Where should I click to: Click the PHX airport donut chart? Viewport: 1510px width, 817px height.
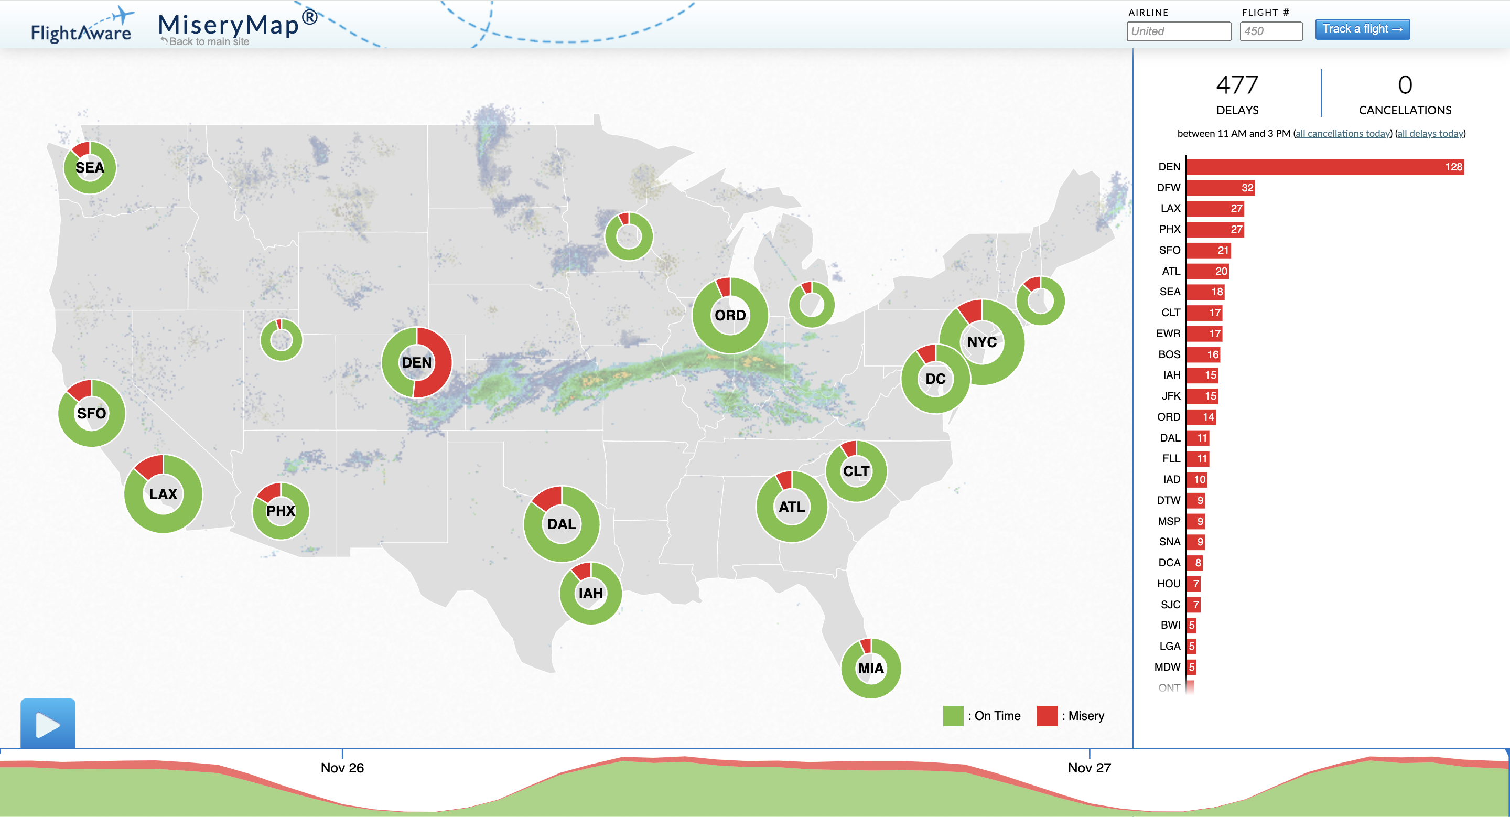(281, 510)
